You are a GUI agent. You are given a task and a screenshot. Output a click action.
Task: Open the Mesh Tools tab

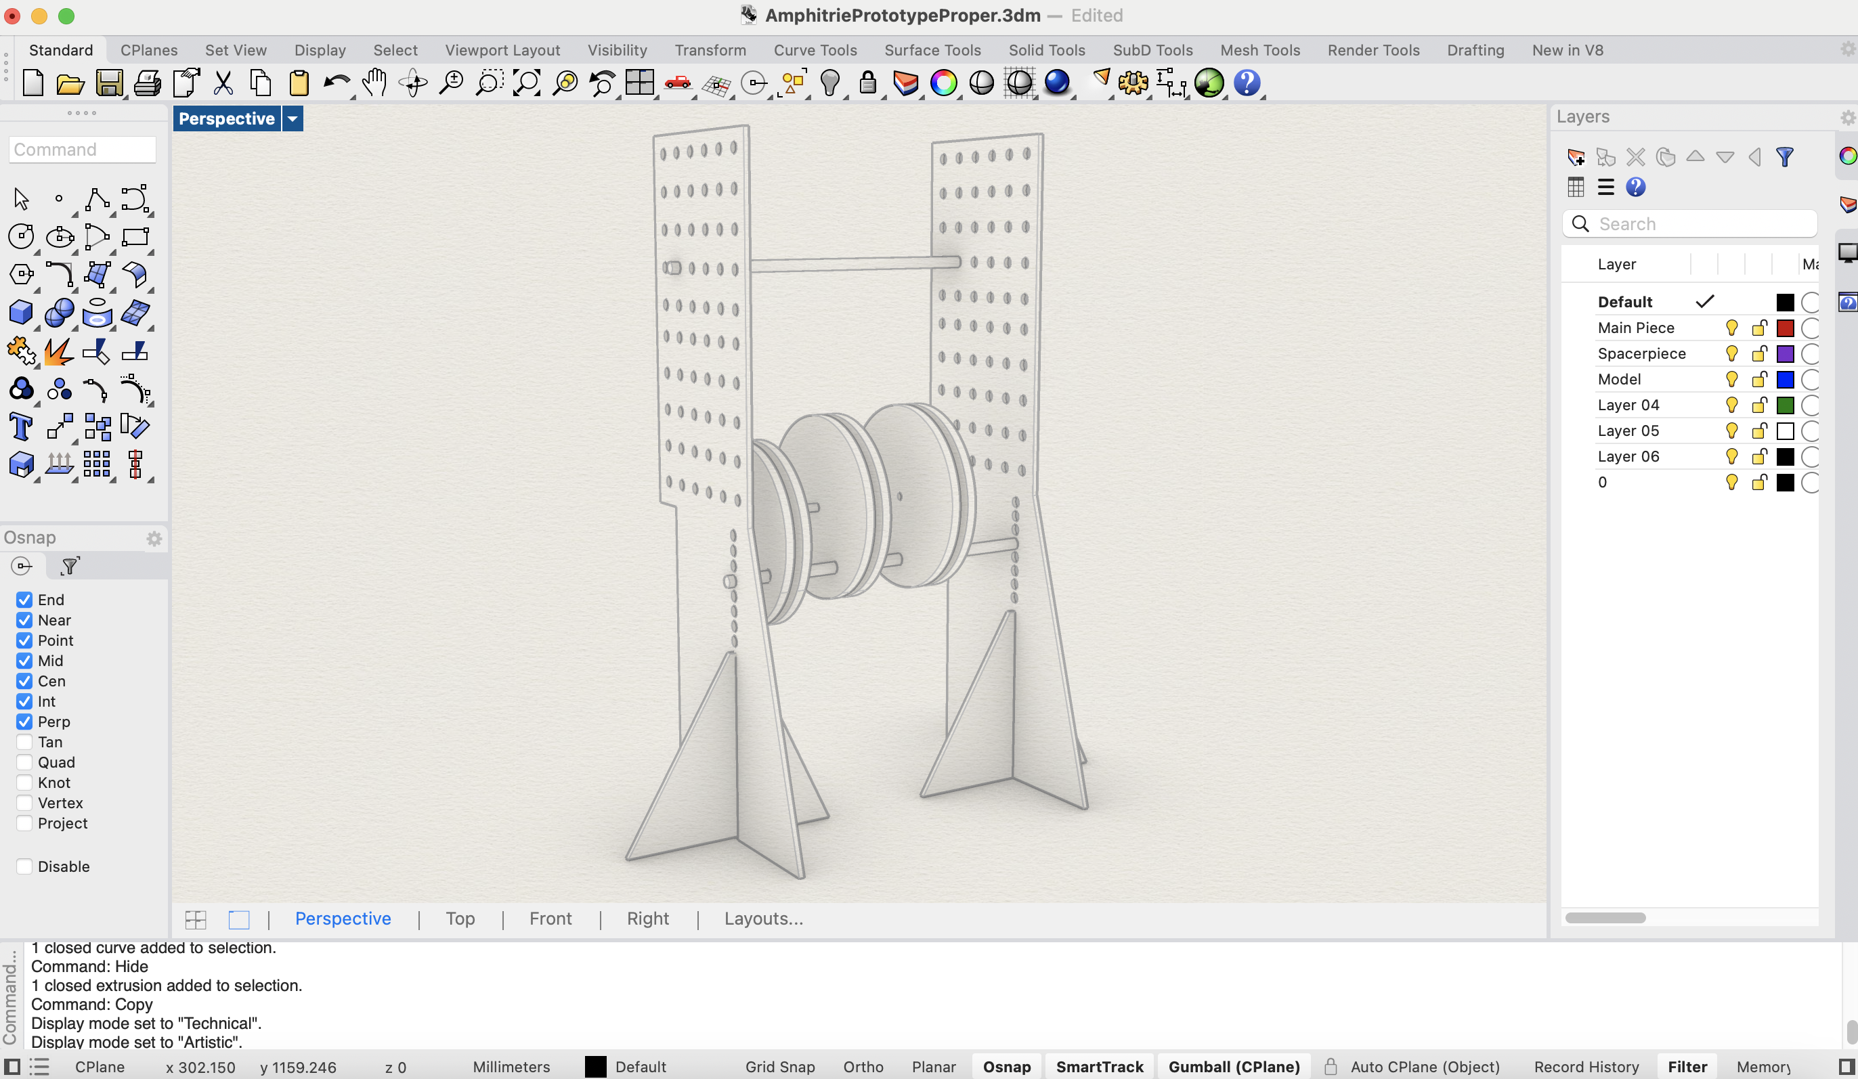[1259, 50]
